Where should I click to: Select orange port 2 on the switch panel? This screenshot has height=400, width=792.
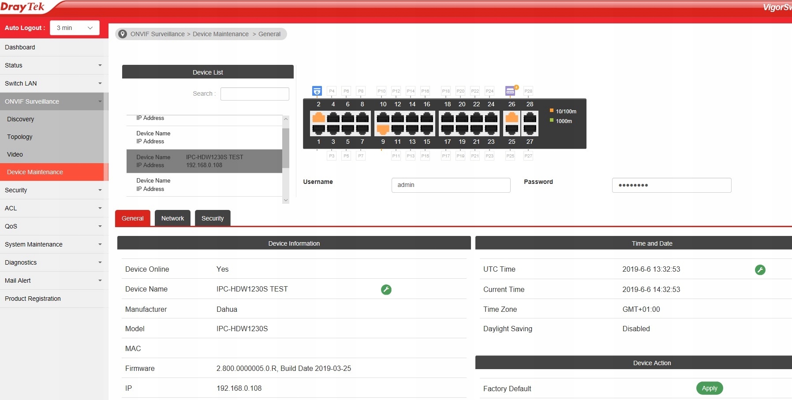click(318, 117)
